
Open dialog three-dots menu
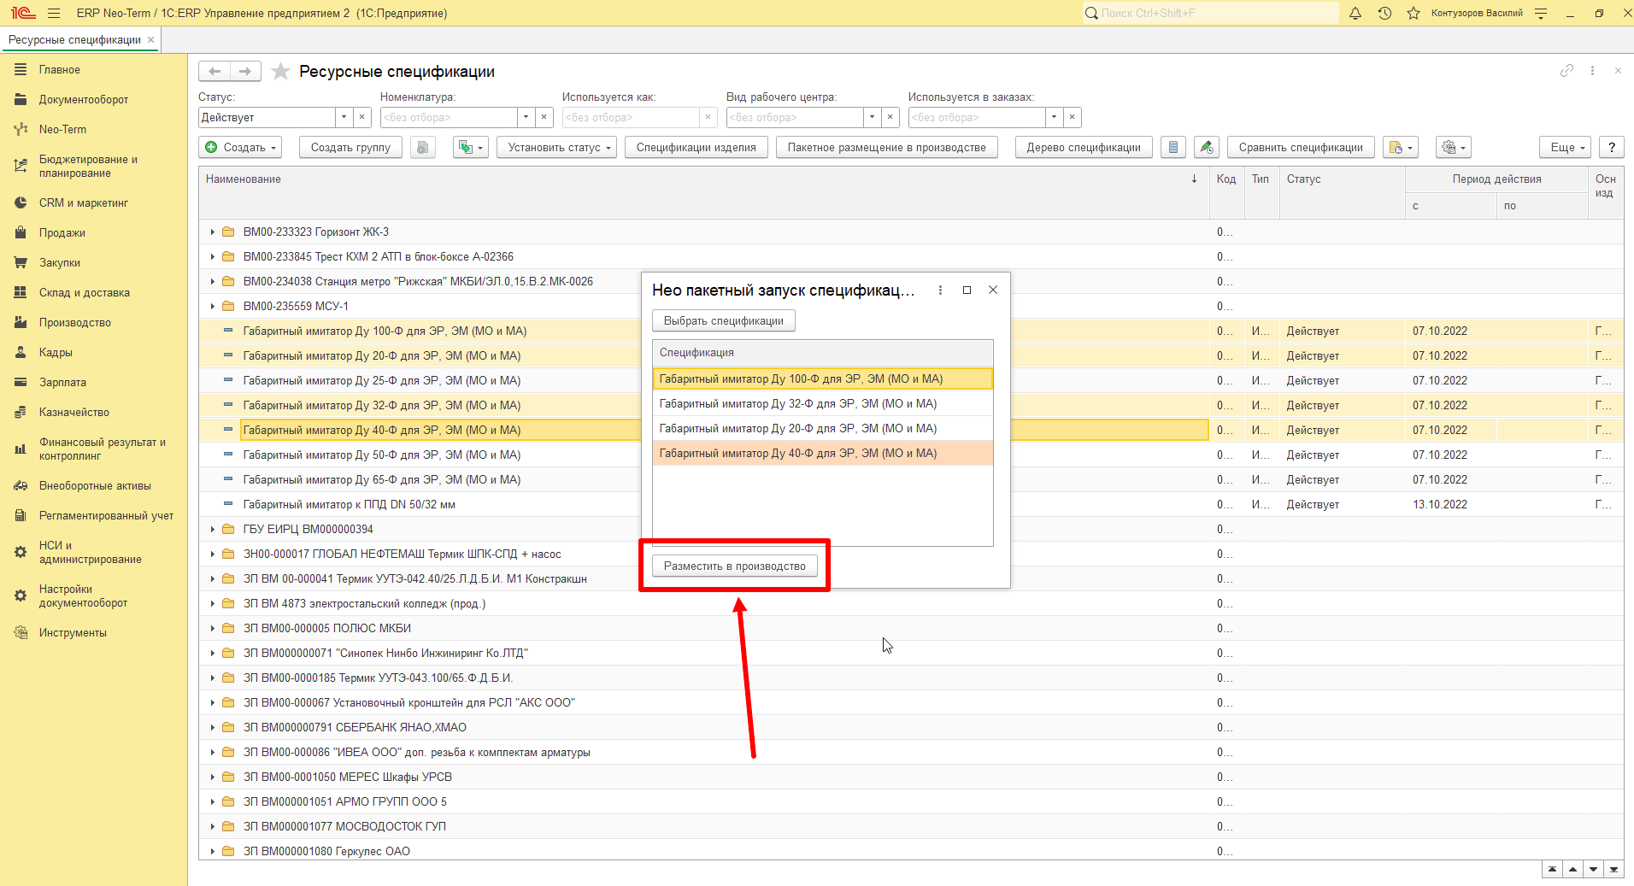940,290
